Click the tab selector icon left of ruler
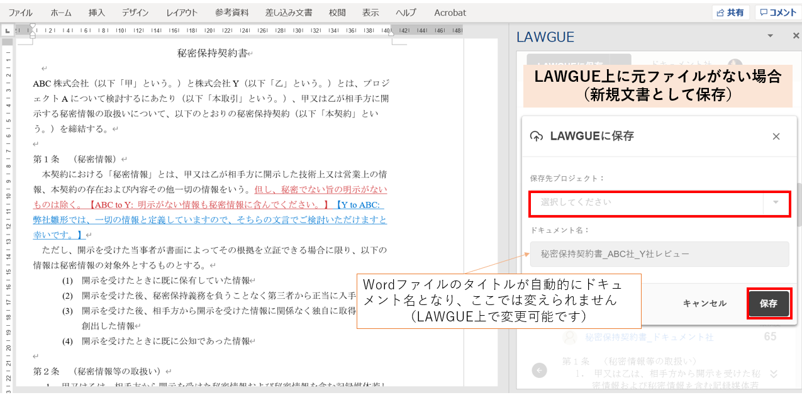Screen dimensions: 802x400 7,30
